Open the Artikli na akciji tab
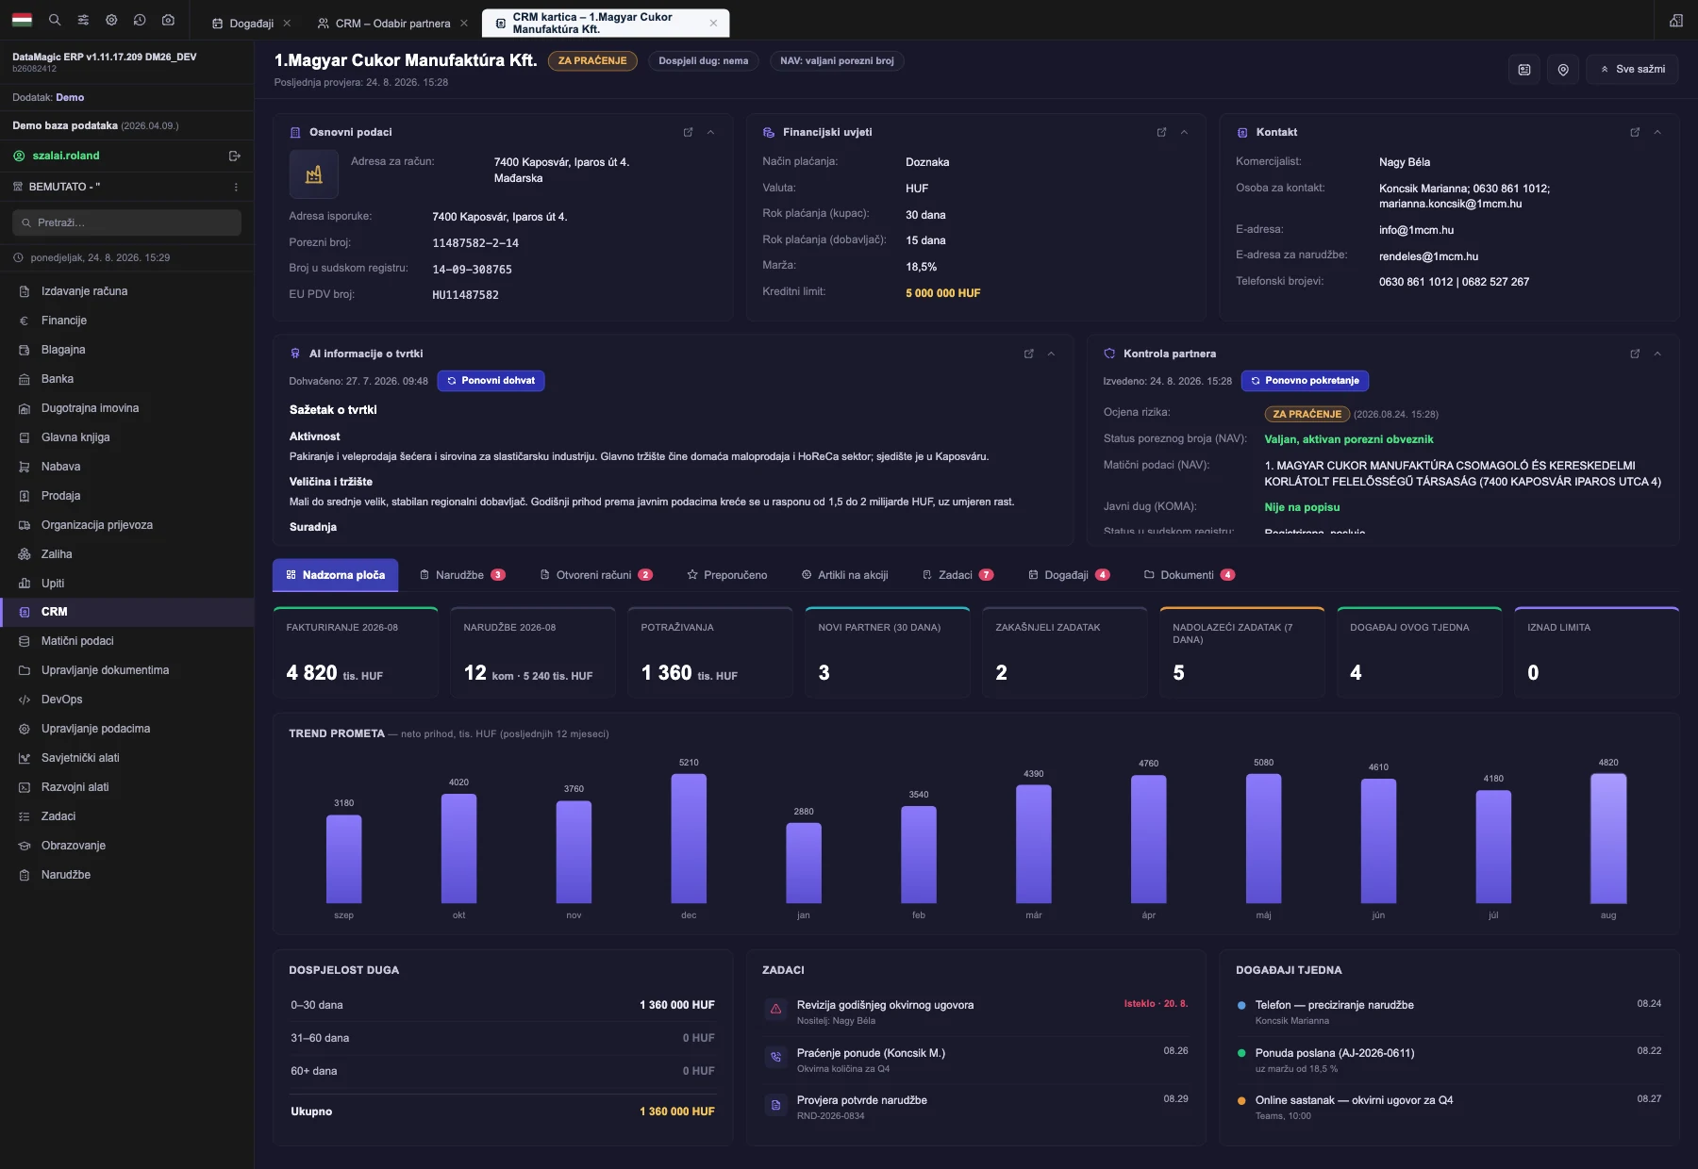Screen dimensions: 1698x1169 pyautogui.click(x=844, y=575)
